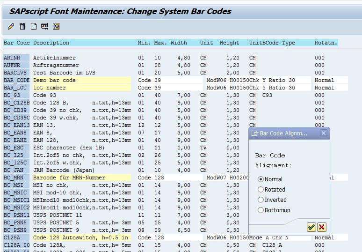Select the BC_MSIC1 entry
The width and height of the screenshot is (362, 252).
[16, 200]
